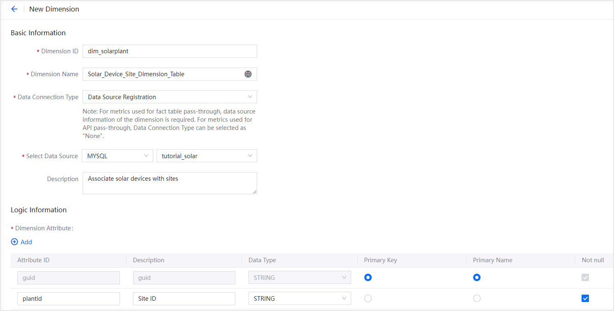614x311 pixels.
Task: Select Primary Key radio for plantid row
Action: (368, 298)
